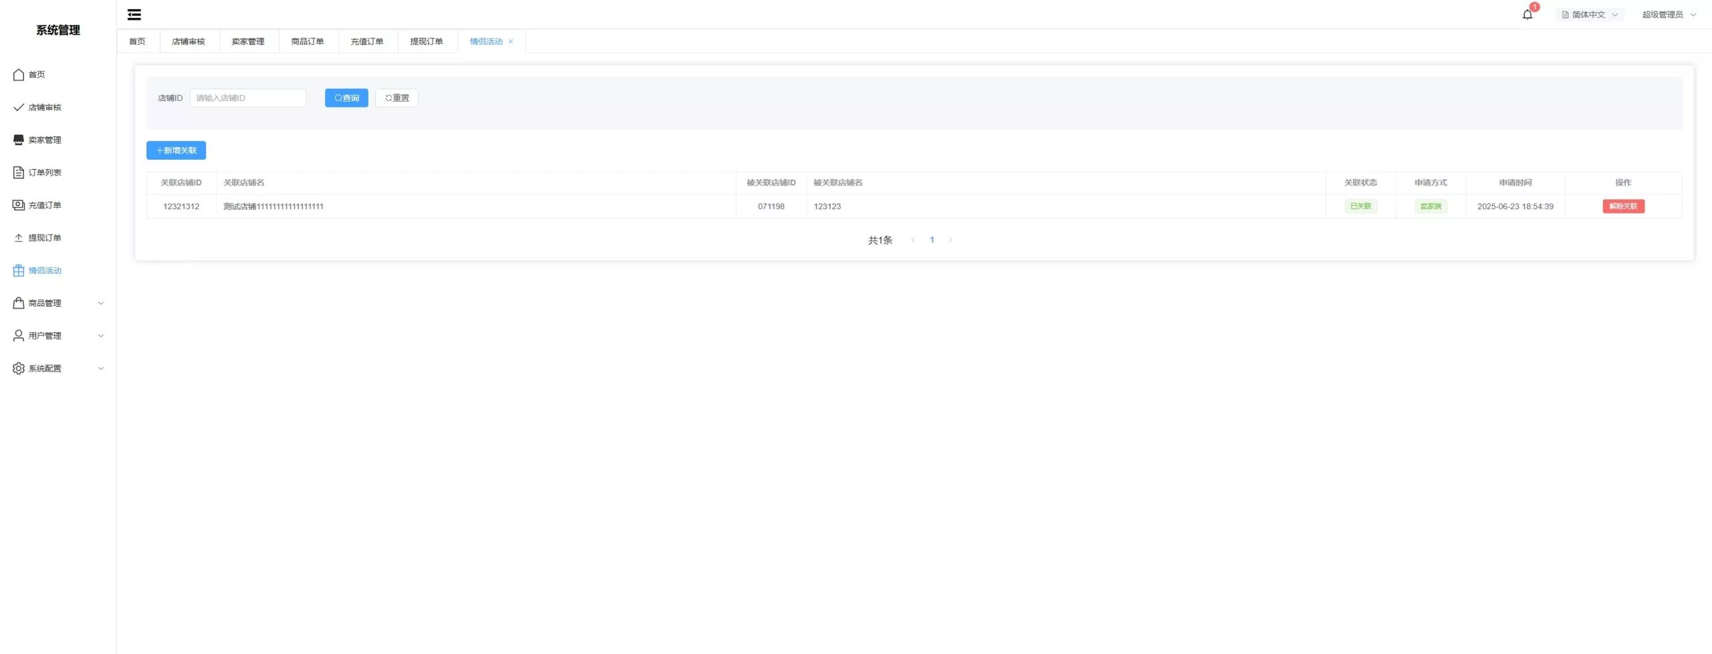Screen dimensions: 1712x654
Task: Close the 情侣活动 tab
Action: (511, 41)
